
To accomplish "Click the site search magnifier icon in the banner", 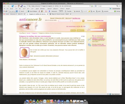I will (x=89, y=30).
